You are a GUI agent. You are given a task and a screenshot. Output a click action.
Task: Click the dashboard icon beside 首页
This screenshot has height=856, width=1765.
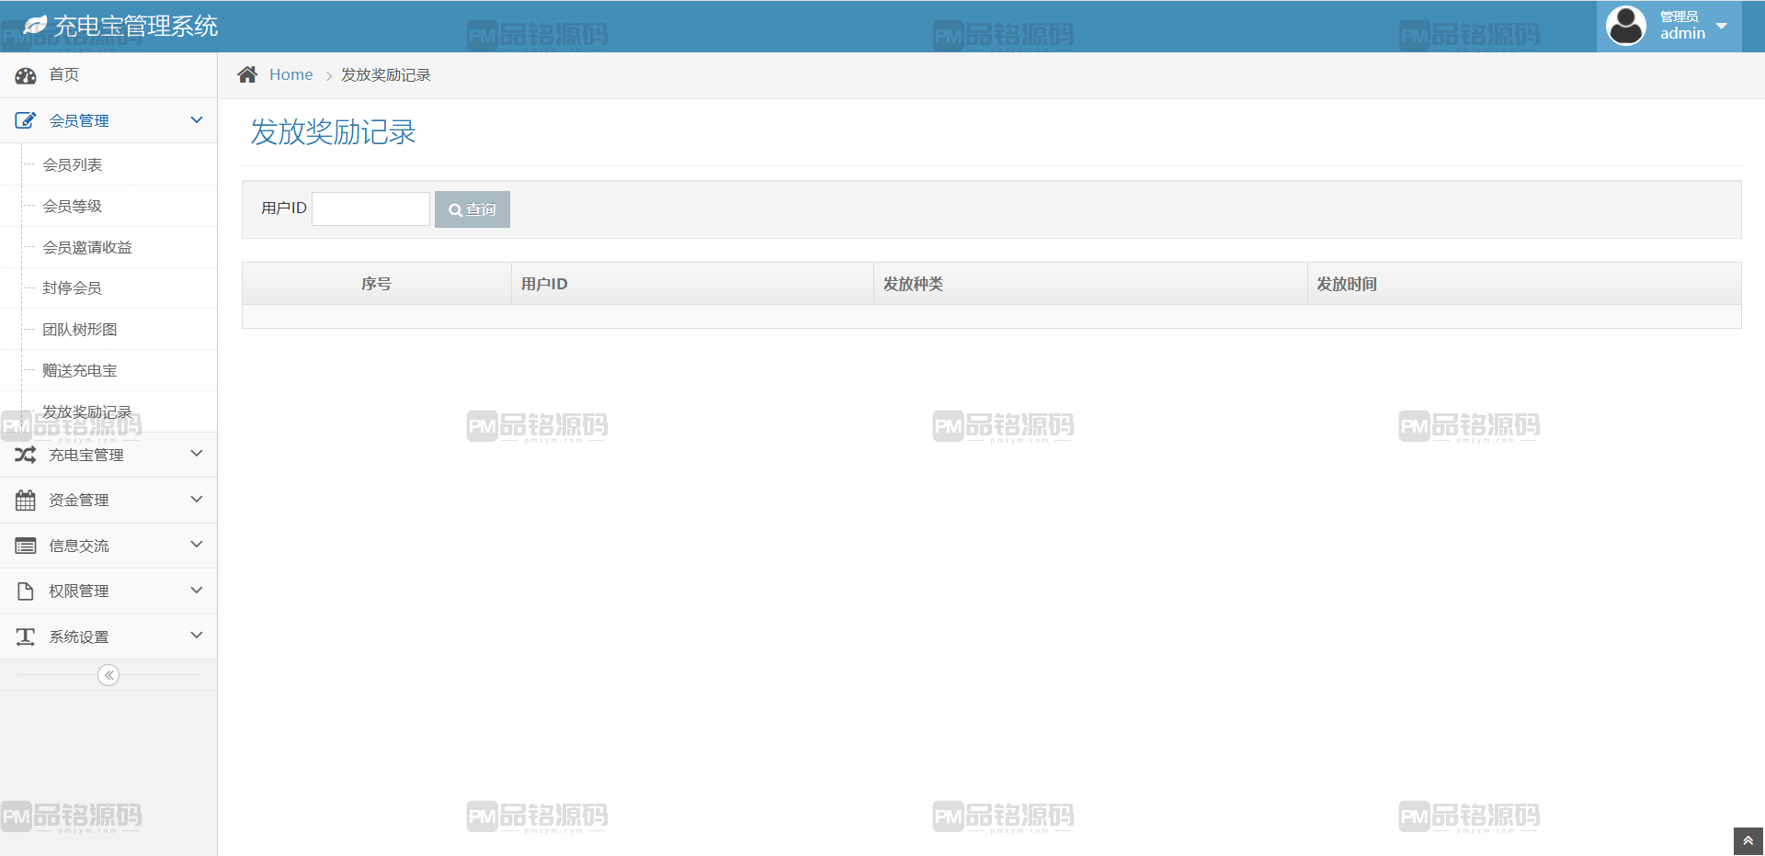coord(26,75)
